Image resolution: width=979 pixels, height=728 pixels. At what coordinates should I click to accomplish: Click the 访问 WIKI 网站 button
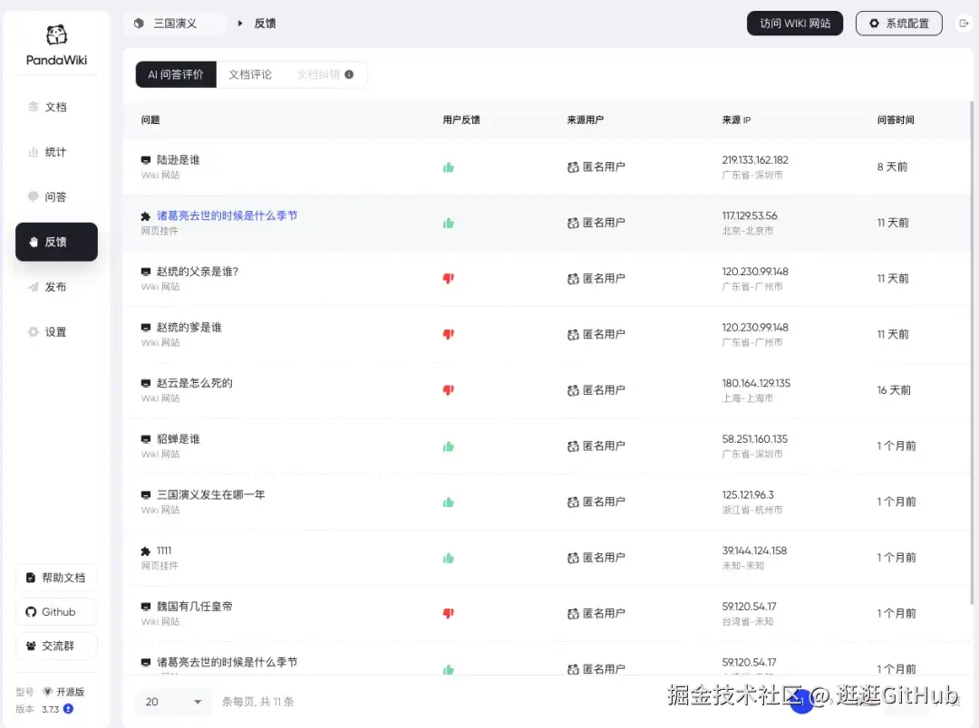794,23
